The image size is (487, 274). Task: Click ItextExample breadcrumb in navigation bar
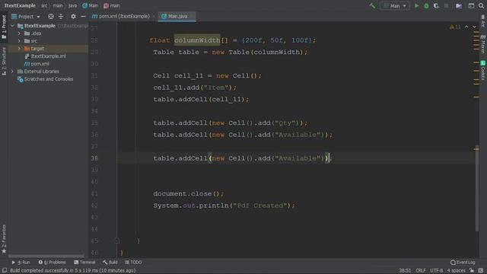pyautogui.click(x=20, y=5)
